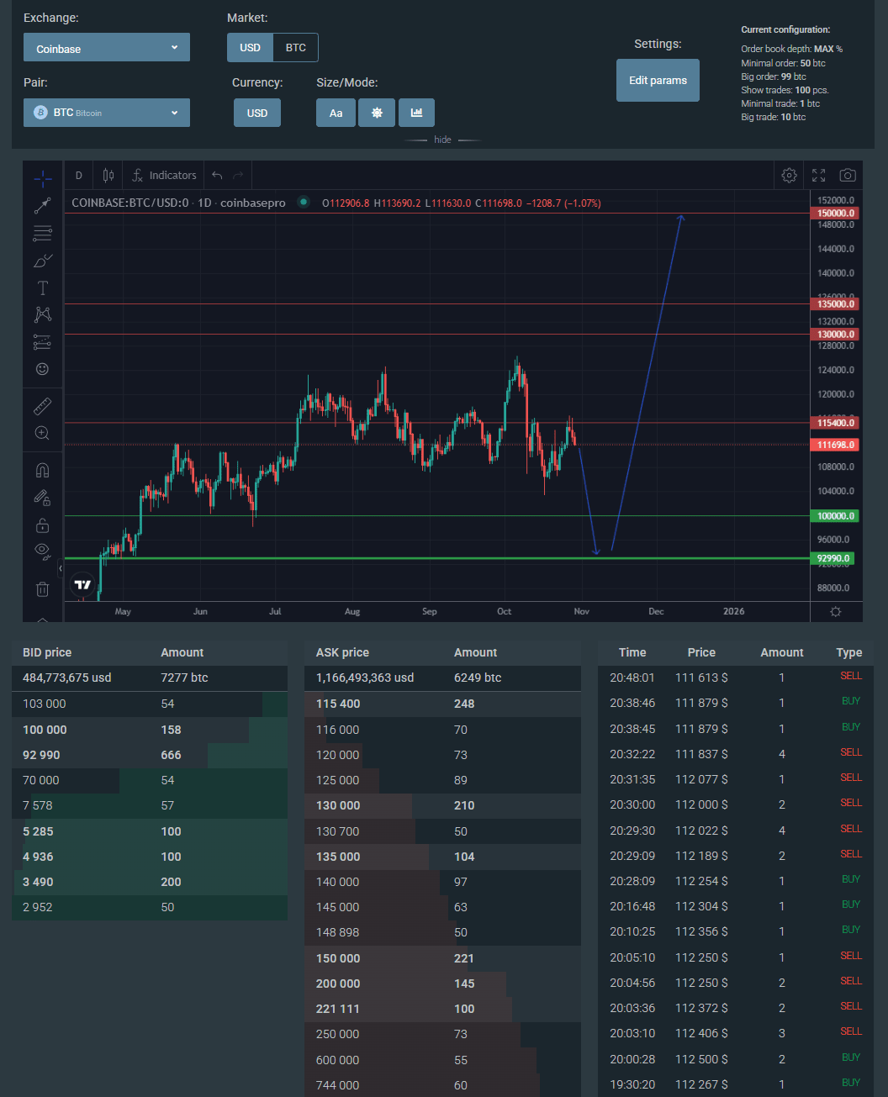
Task: Click the Edit params button
Action: [658, 81]
